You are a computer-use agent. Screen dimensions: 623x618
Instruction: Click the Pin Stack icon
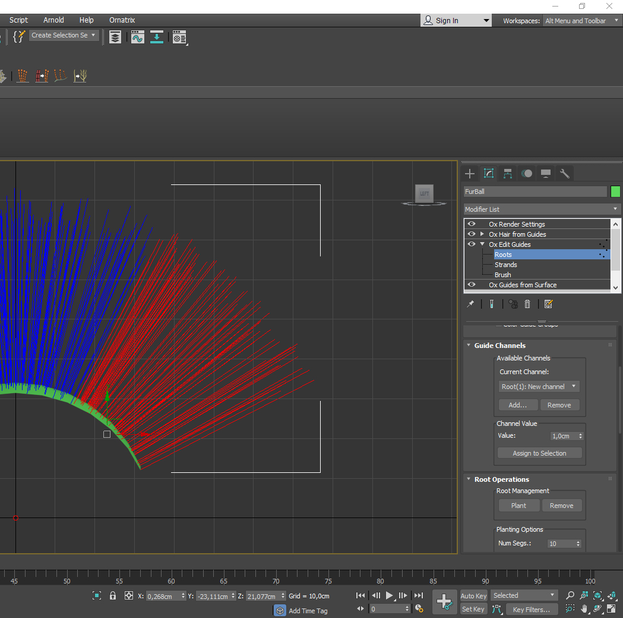[470, 304]
